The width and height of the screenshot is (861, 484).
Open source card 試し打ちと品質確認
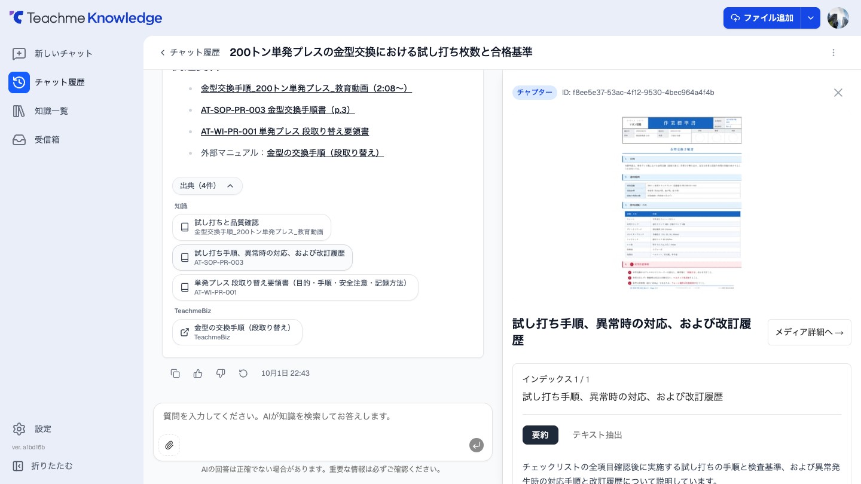(252, 228)
